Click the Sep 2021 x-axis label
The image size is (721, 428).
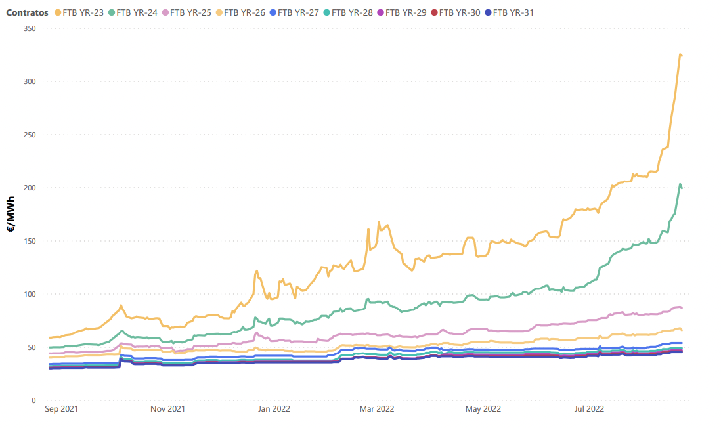click(61, 409)
